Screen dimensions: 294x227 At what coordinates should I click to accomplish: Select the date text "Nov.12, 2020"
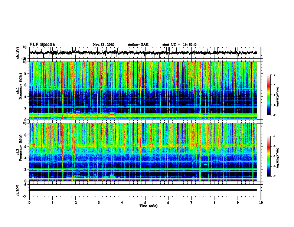pos(104,45)
